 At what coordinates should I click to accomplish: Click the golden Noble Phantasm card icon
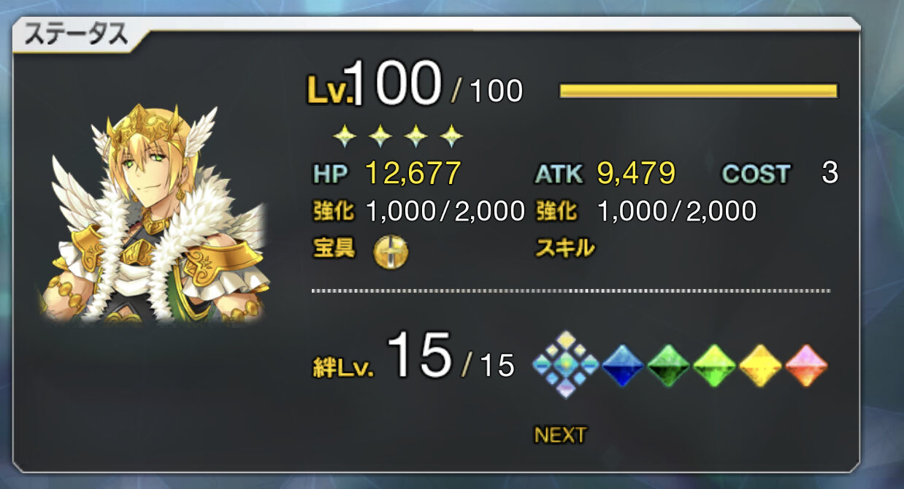[x=391, y=252]
